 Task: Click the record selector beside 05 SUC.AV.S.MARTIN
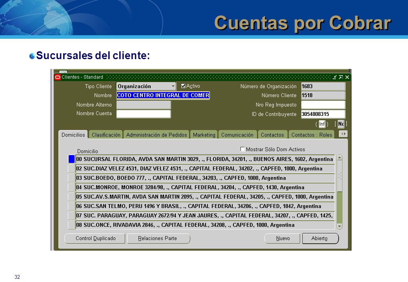[71, 197]
